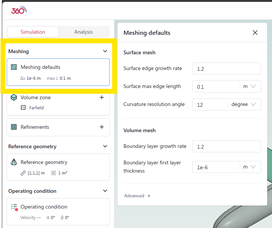Screen dimensions: 272x228
Task: Click the Farfield zone icon
Action: click(x=23, y=108)
